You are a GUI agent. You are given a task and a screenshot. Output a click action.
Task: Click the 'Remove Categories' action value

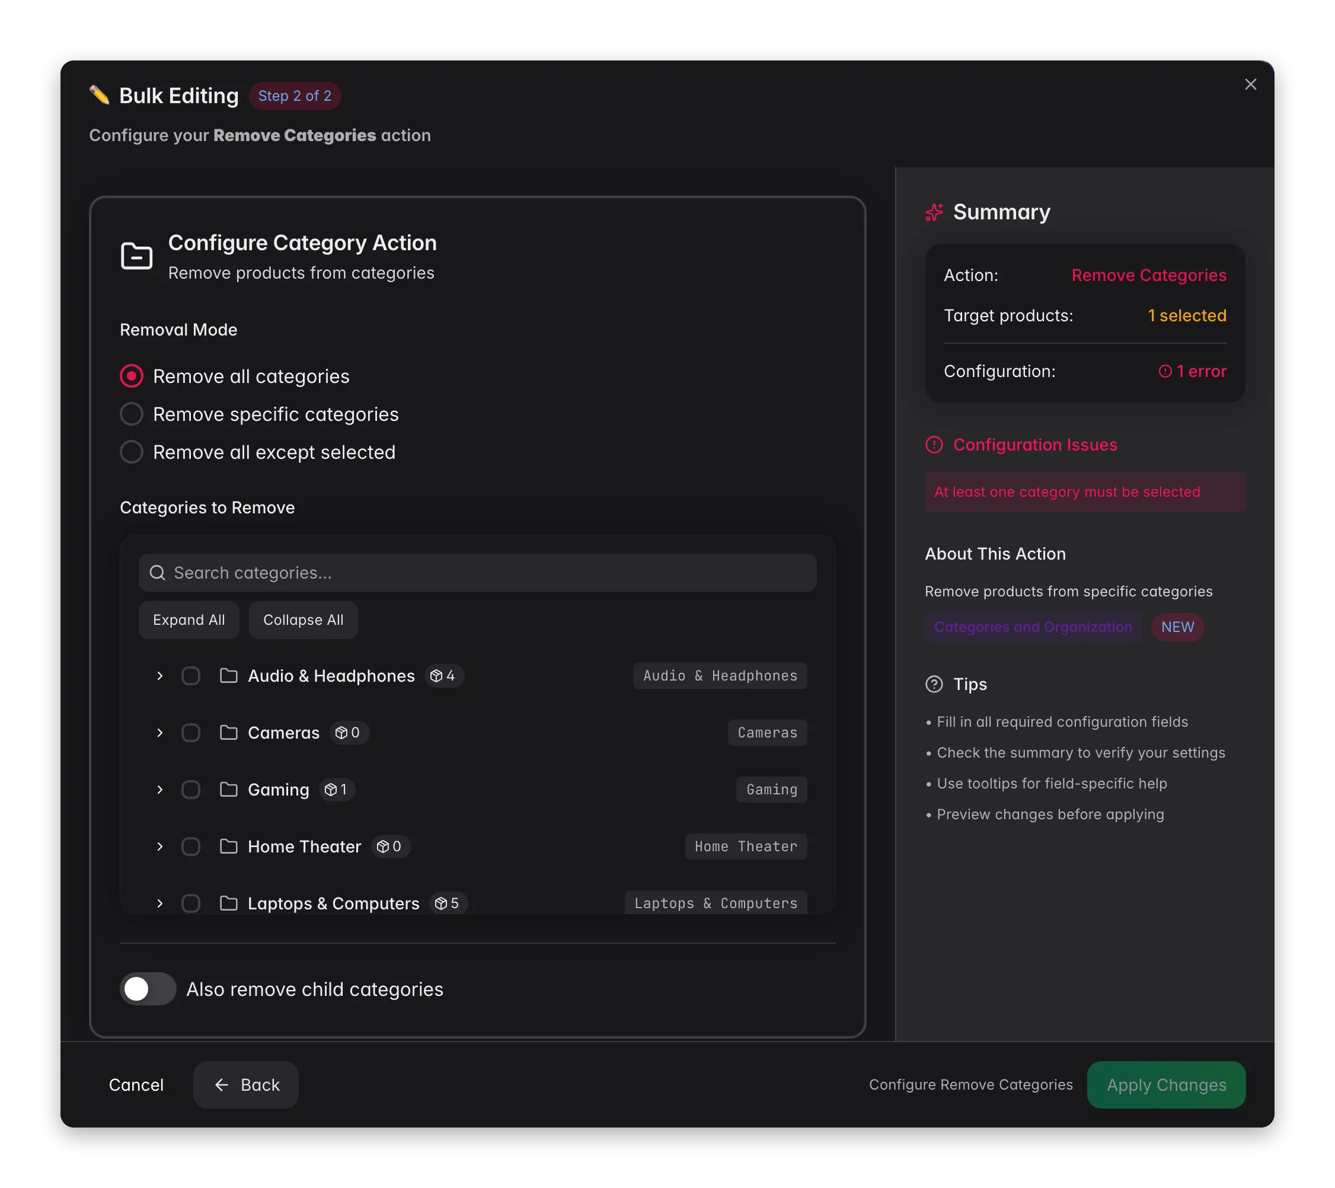click(1149, 275)
